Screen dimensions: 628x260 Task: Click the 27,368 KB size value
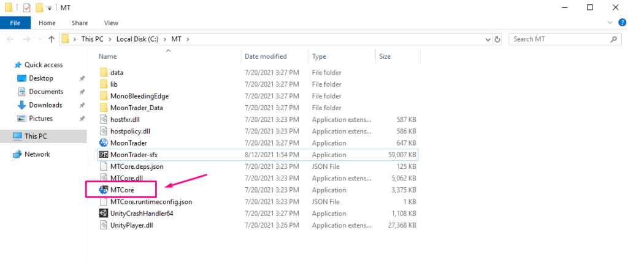click(402, 225)
